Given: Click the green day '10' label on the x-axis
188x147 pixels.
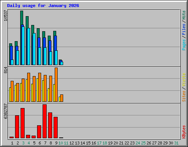Looking at the screenshot, I should (x=61, y=143).
